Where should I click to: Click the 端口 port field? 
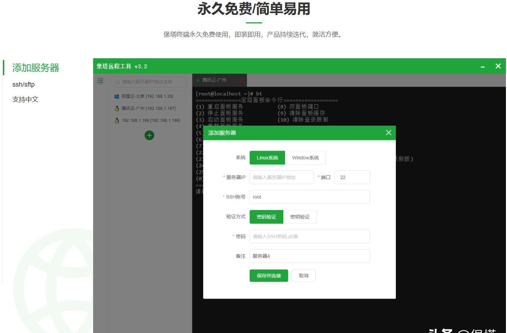352,177
